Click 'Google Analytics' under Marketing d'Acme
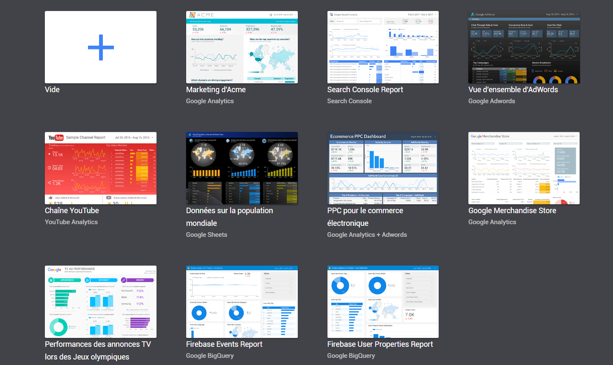The height and width of the screenshot is (365, 613). (x=210, y=101)
